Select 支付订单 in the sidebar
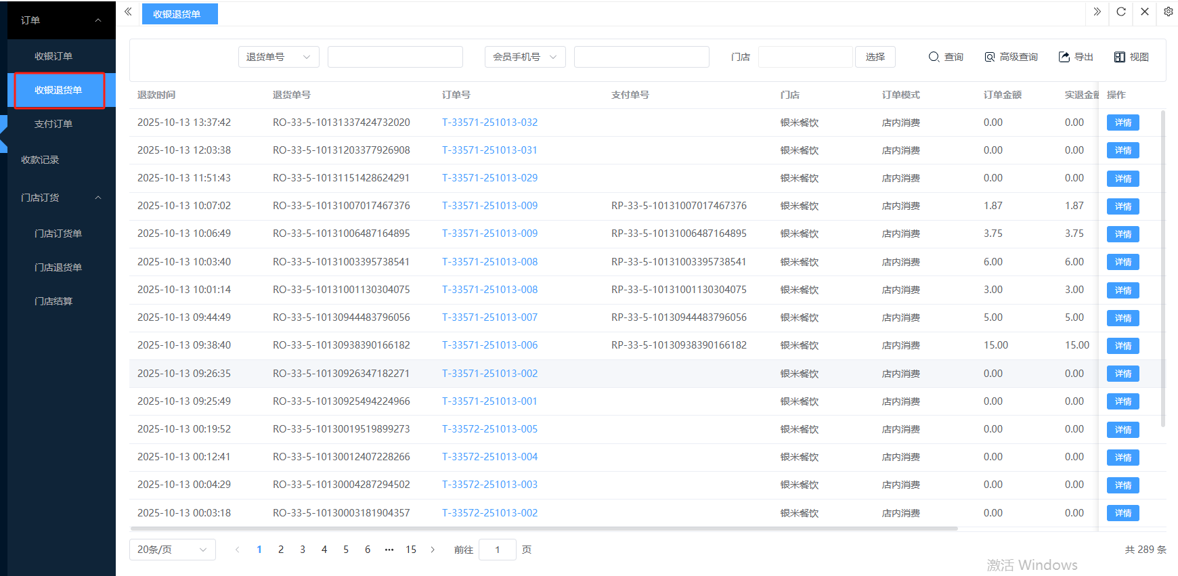 click(53, 124)
